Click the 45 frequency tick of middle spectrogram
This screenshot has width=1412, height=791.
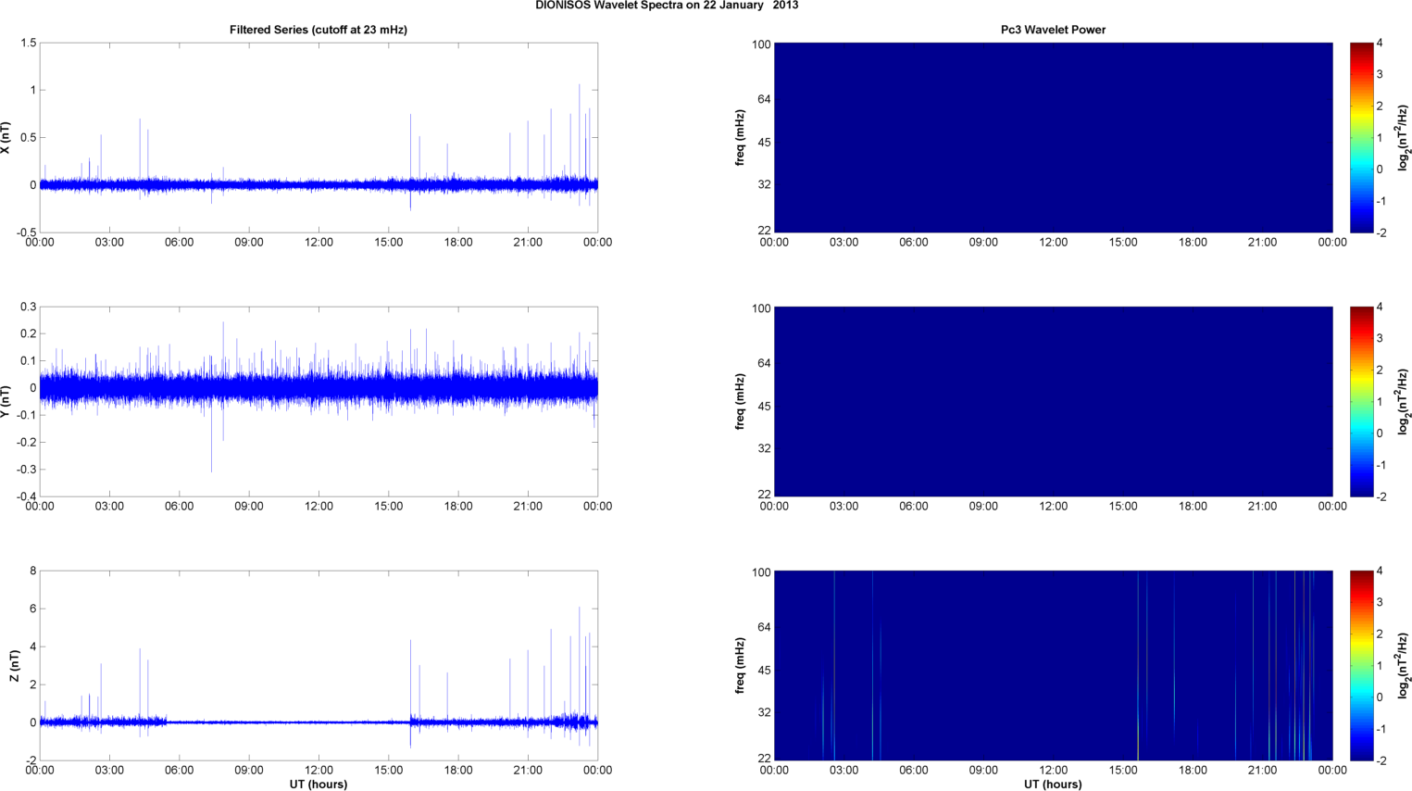coord(765,407)
